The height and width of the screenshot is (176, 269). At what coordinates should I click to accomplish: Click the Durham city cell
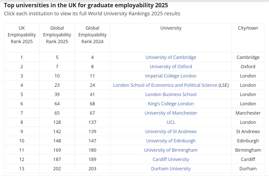tap(248, 169)
